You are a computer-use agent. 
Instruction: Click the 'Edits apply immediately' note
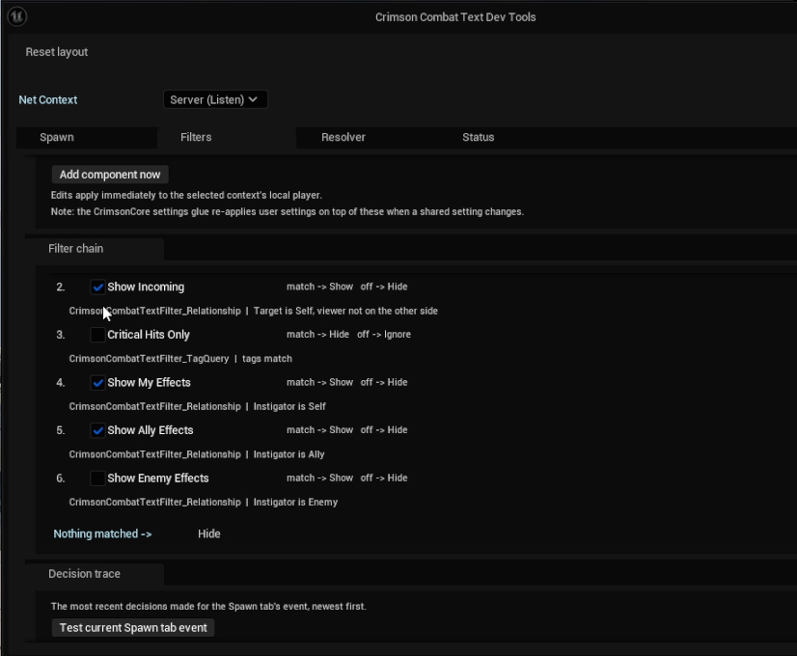point(186,195)
